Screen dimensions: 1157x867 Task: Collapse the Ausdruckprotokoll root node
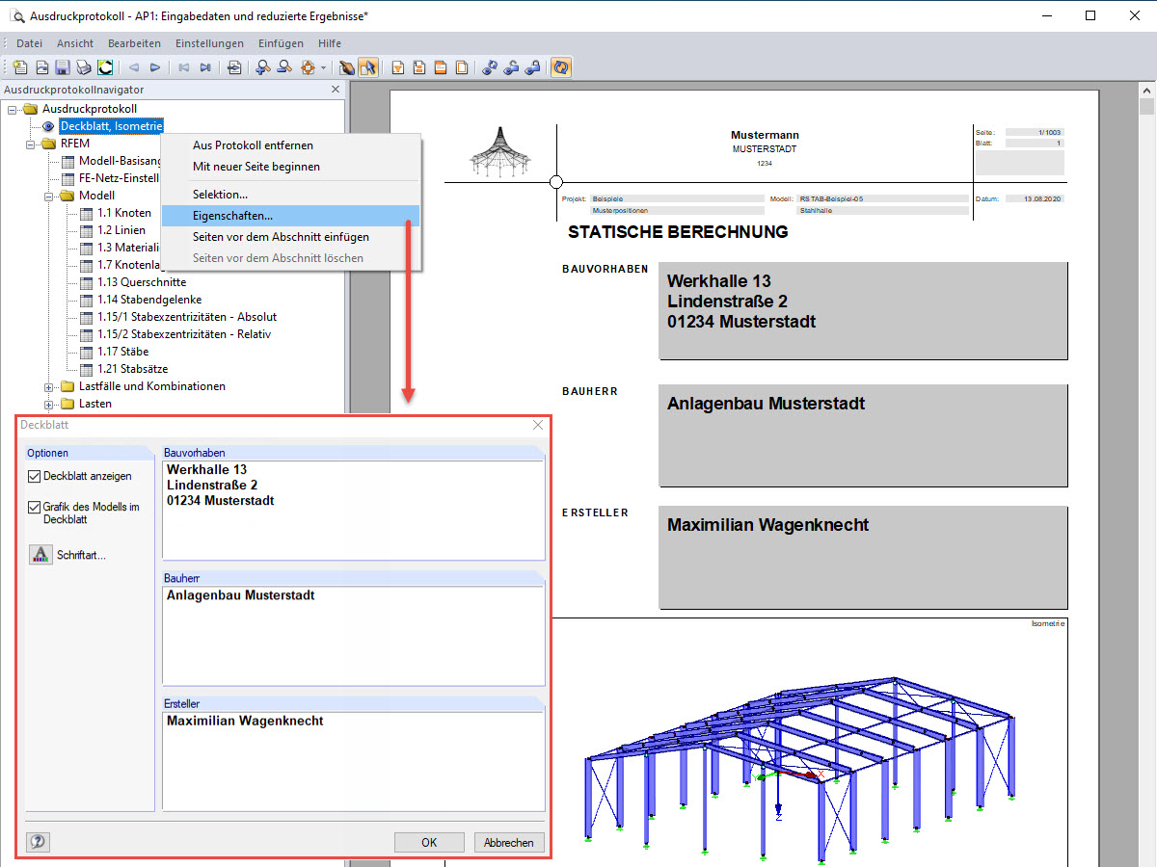tap(13, 109)
